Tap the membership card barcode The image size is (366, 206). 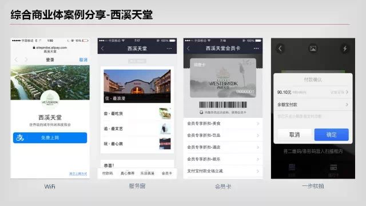(x=223, y=105)
